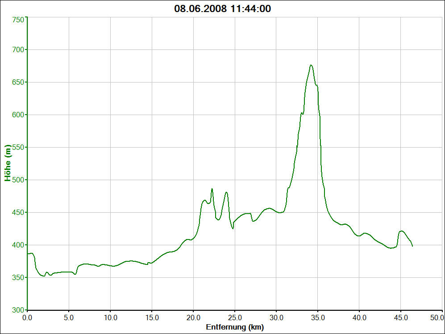Click the 20.0 distance axis tick label
This screenshot has width=445, height=334.
pos(193,318)
